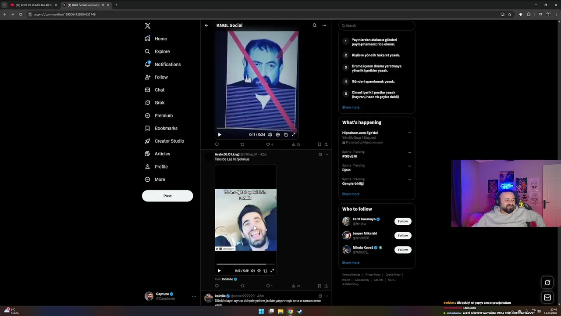Open more options on the kaktüs post
The height and width of the screenshot is (316, 561).
point(326,296)
